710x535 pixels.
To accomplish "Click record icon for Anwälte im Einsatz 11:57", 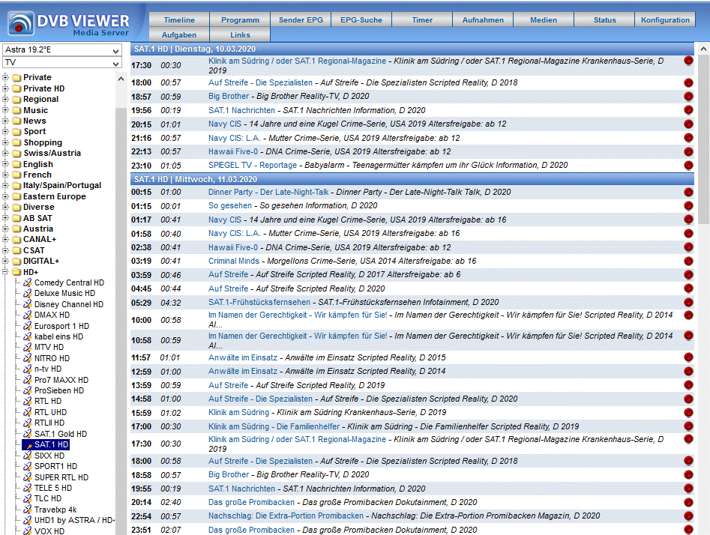I will click(688, 358).
